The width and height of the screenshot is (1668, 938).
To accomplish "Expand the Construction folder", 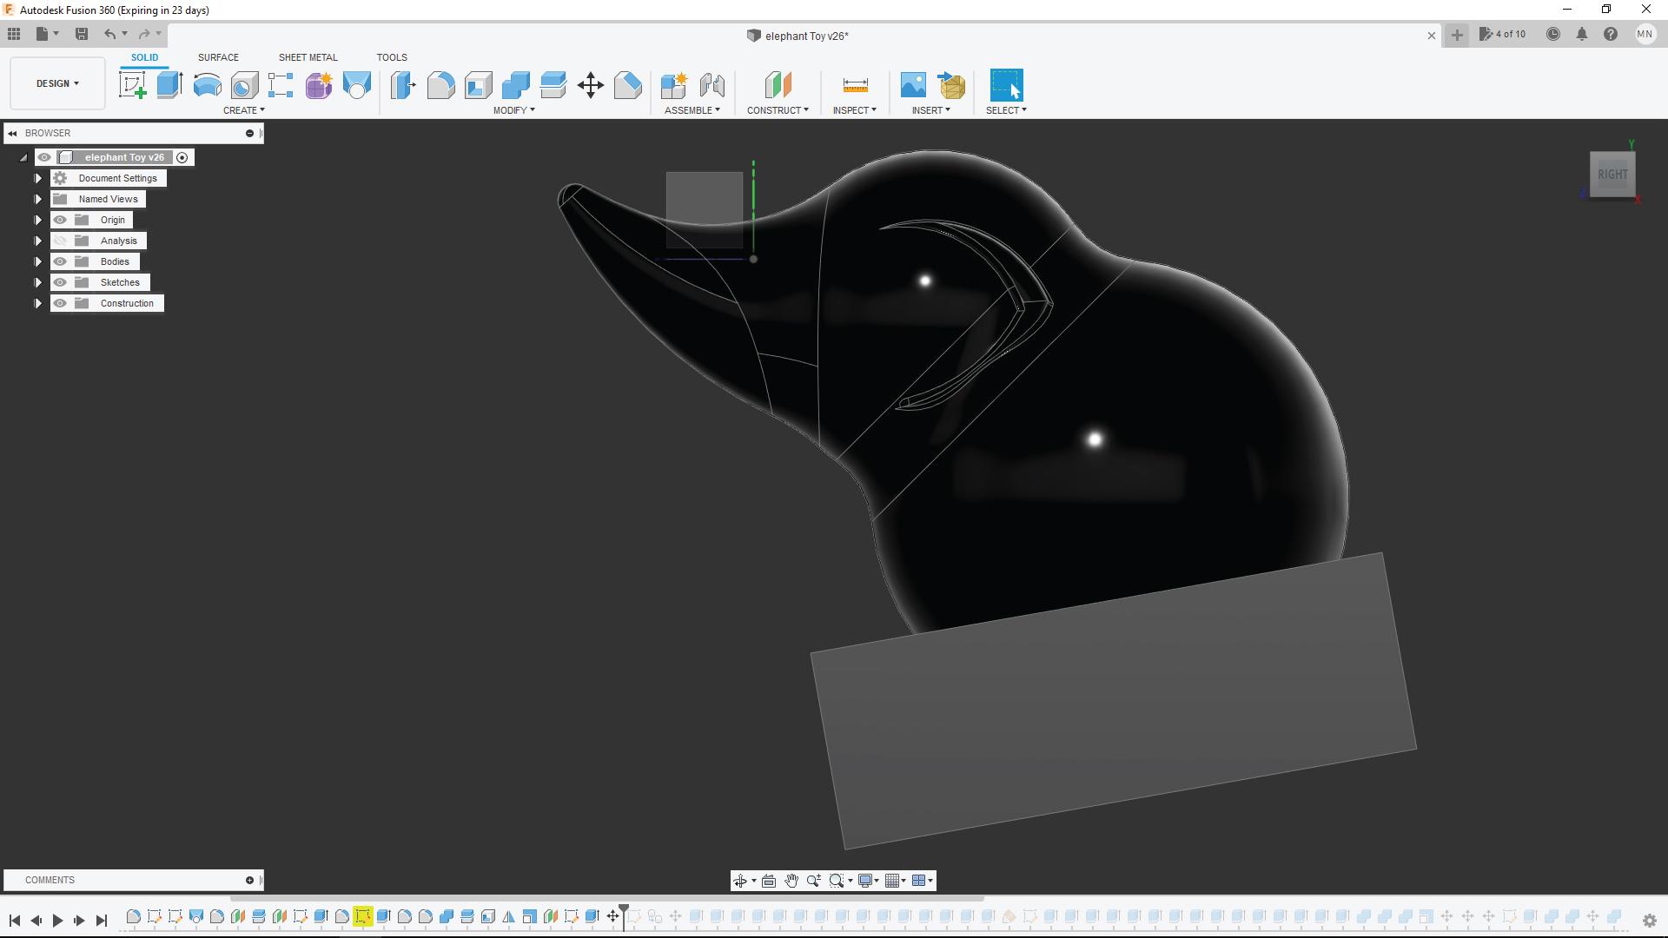I will point(38,303).
